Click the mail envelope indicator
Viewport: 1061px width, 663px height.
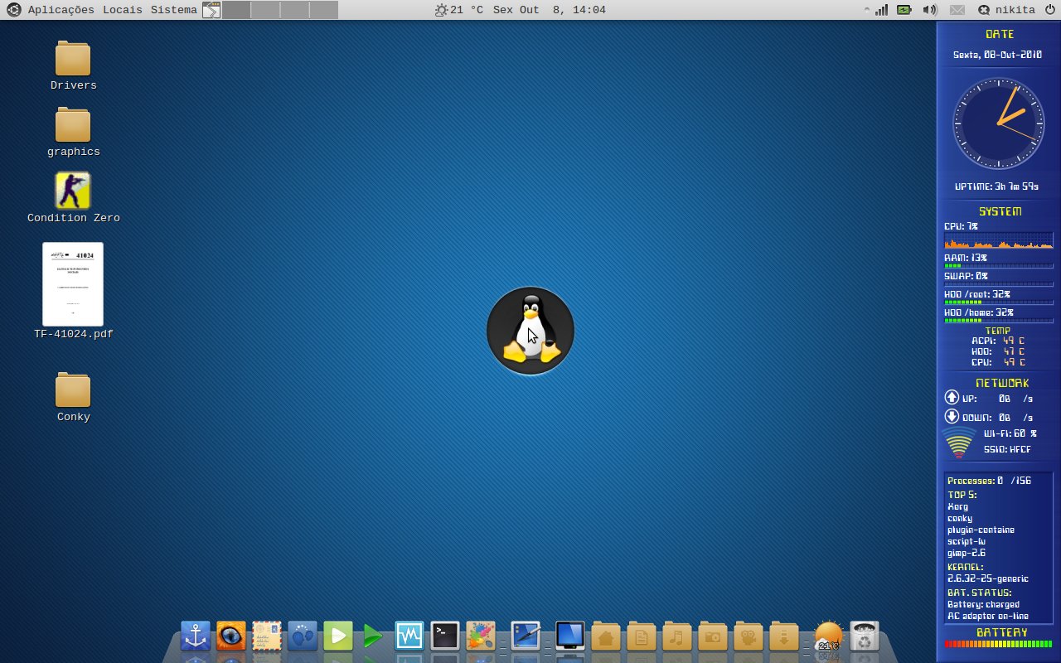coord(957,10)
